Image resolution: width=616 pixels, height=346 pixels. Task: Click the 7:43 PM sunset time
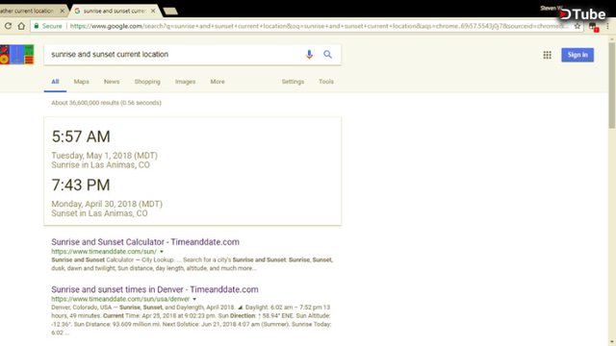coord(81,185)
